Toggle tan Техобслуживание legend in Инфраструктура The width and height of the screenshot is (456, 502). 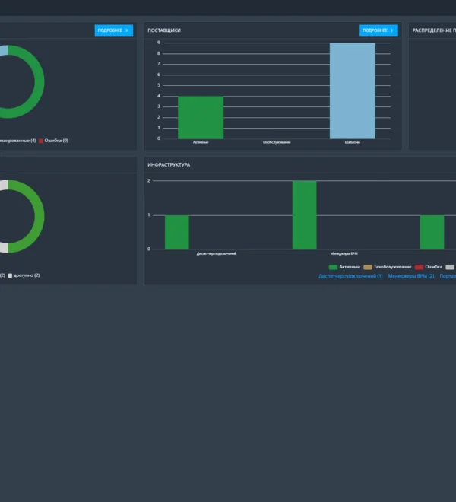[x=368, y=267]
